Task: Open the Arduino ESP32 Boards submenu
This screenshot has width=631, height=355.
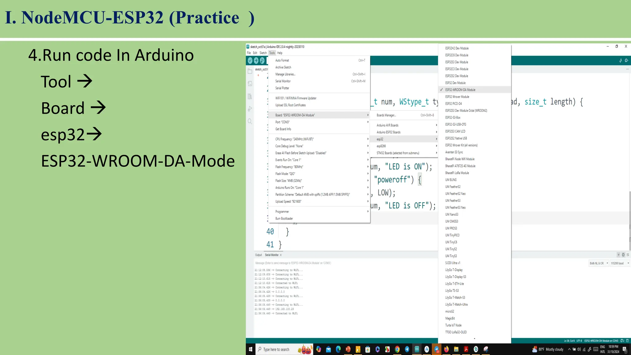Action: tap(404, 132)
